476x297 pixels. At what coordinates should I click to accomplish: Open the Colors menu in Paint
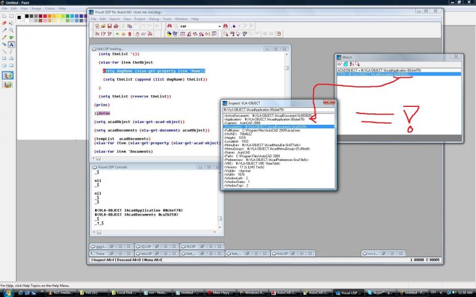click(50, 8)
